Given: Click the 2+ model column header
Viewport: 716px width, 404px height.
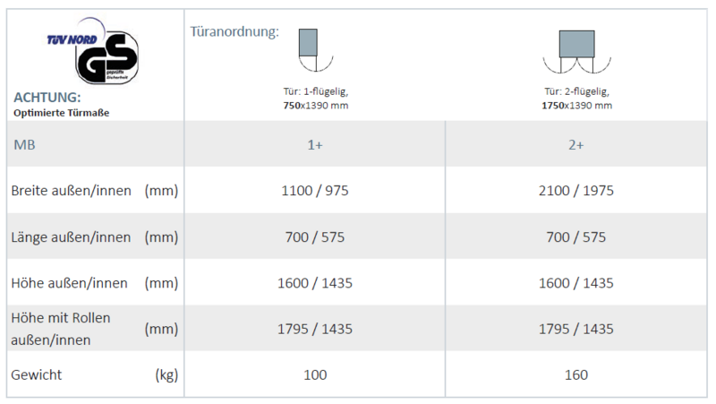Looking at the screenshot, I should tap(577, 145).
